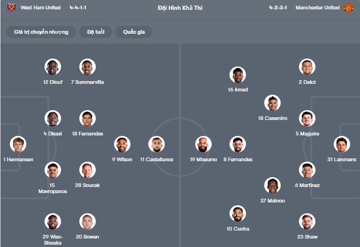Click the West Ham United club crest
The height and width of the screenshot is (247, 360).
pyautogui.click(x=11, y=8)
